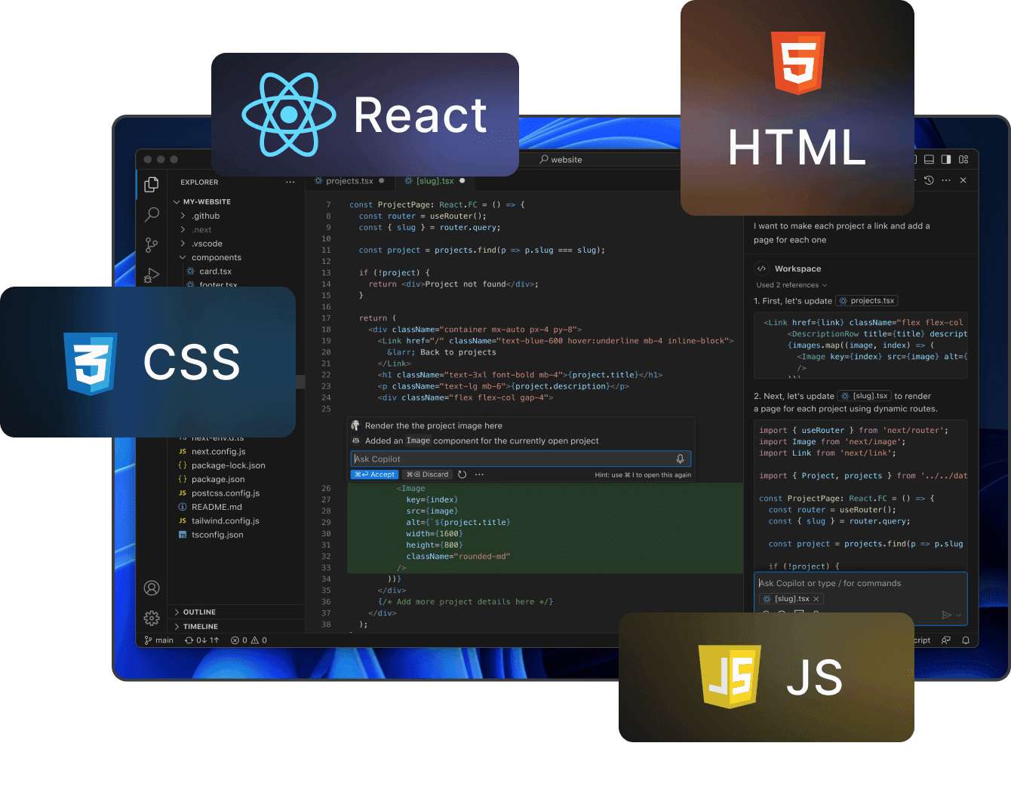Open send options dropdown arrow in chat
Image resolution: width=1011 pixels, height=792 pixels.
959,615
